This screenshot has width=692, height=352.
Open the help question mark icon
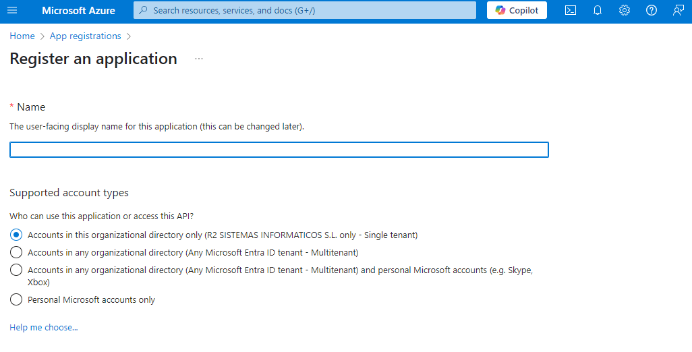[x=651, y=10]
